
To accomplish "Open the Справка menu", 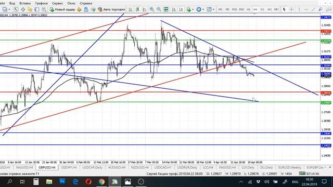I will (x=86, y=3).
